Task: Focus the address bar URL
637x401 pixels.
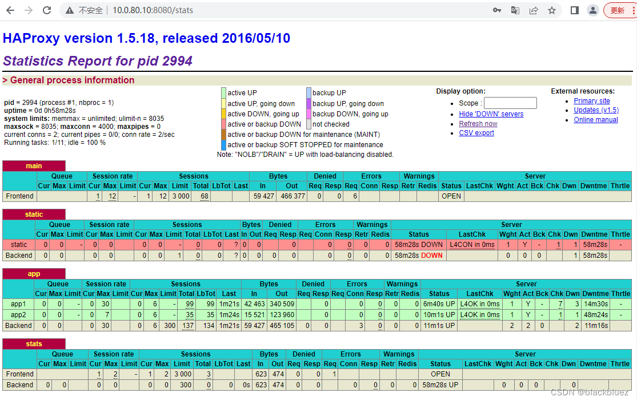Action: (153, 10)
